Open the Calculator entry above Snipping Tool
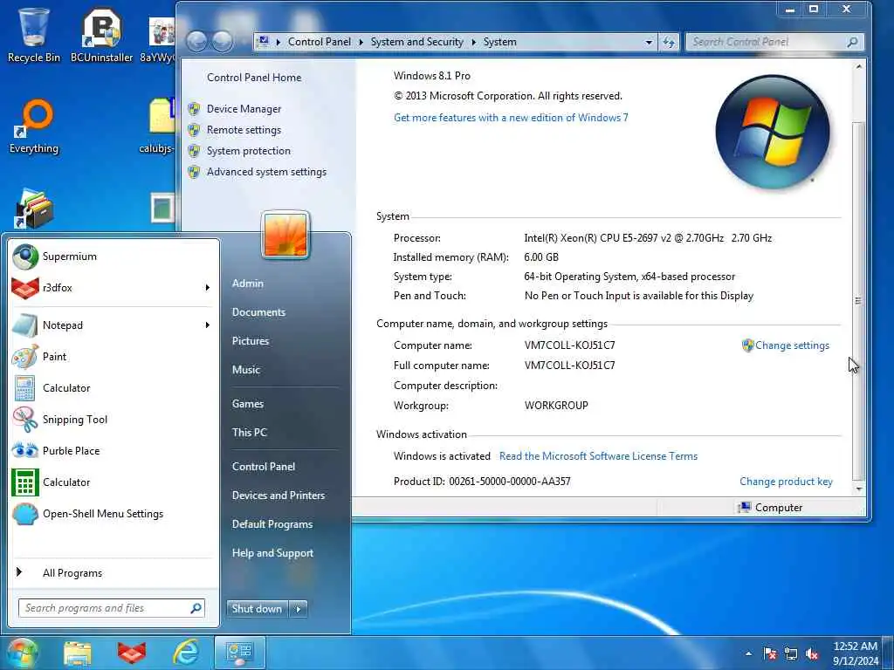This screenshot has width=894, height=670. tap(113, 388)
